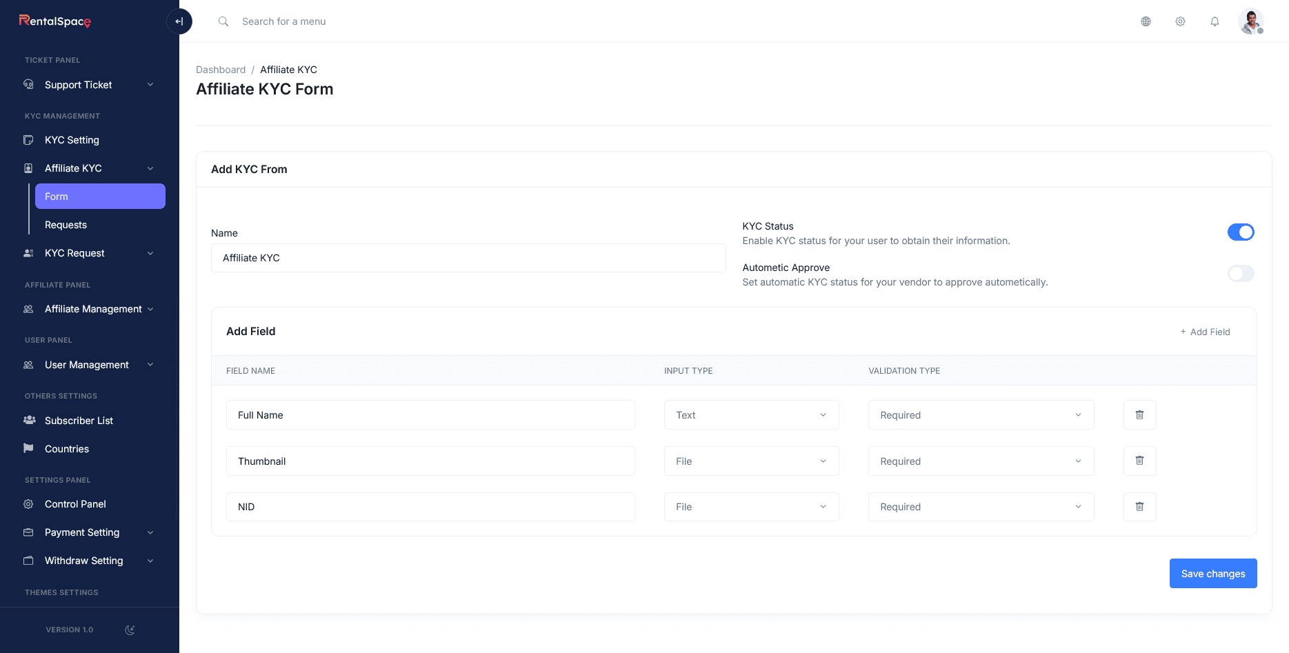Image resolution: width=1289 pixels, height=653 pixels.
Task: Click the Save changes button
Action: coord(1212,574)
